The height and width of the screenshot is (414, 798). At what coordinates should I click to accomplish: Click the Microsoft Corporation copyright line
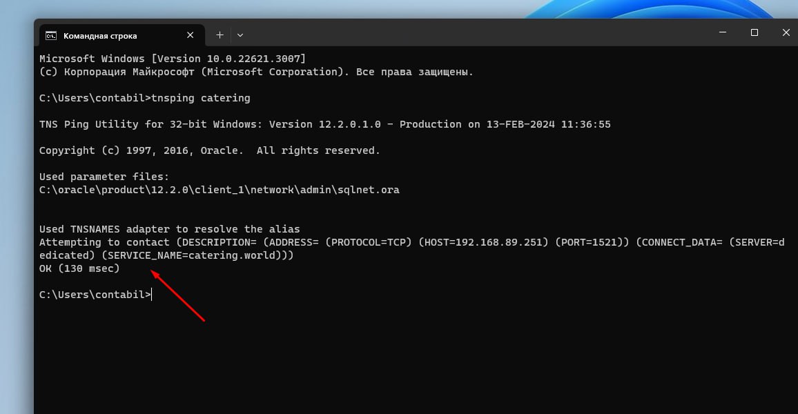256,72
